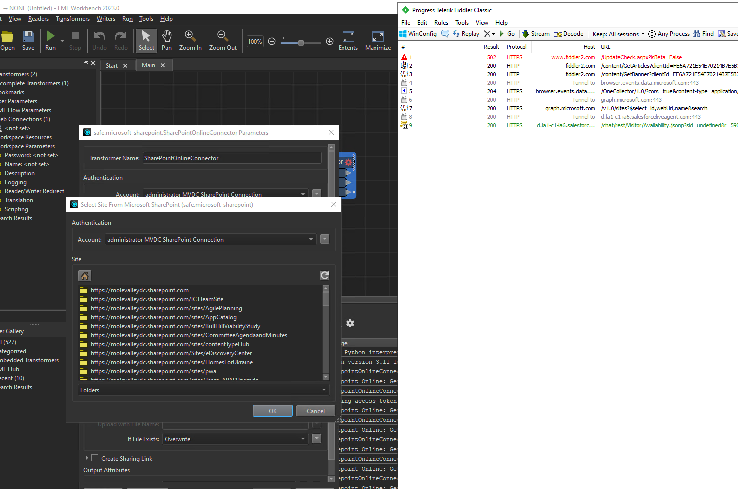This screenshot has height=489, width=738.
Task: Refresh the SharePoint site list
Action: (x=325, y=275)
